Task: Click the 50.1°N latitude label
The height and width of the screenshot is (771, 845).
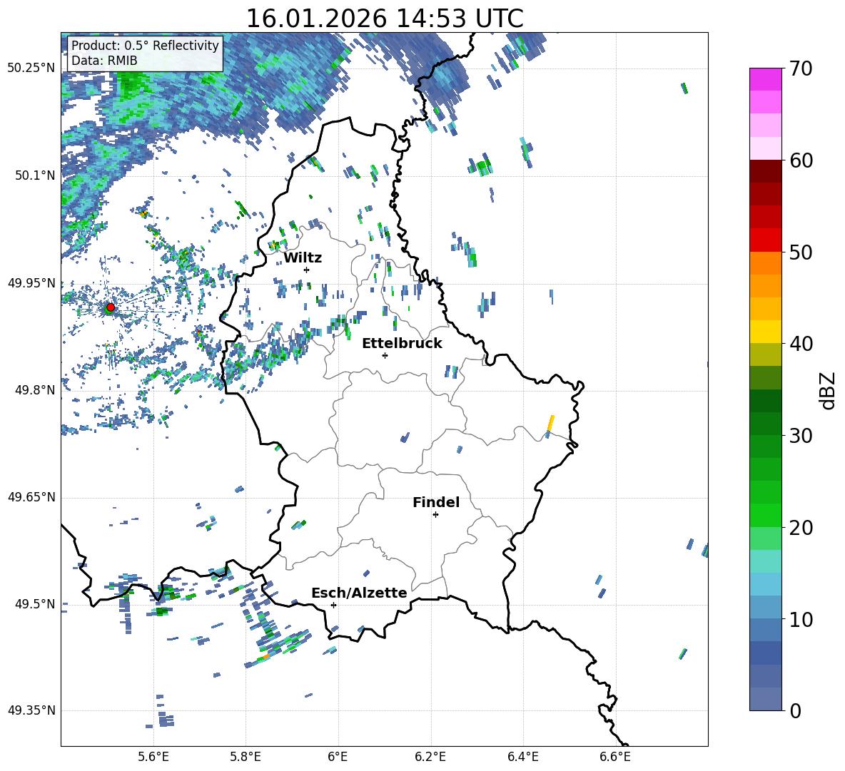Action: [x=35, y=175]
